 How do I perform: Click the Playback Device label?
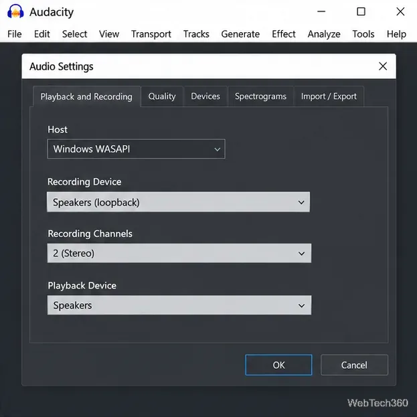coord(82,286)
